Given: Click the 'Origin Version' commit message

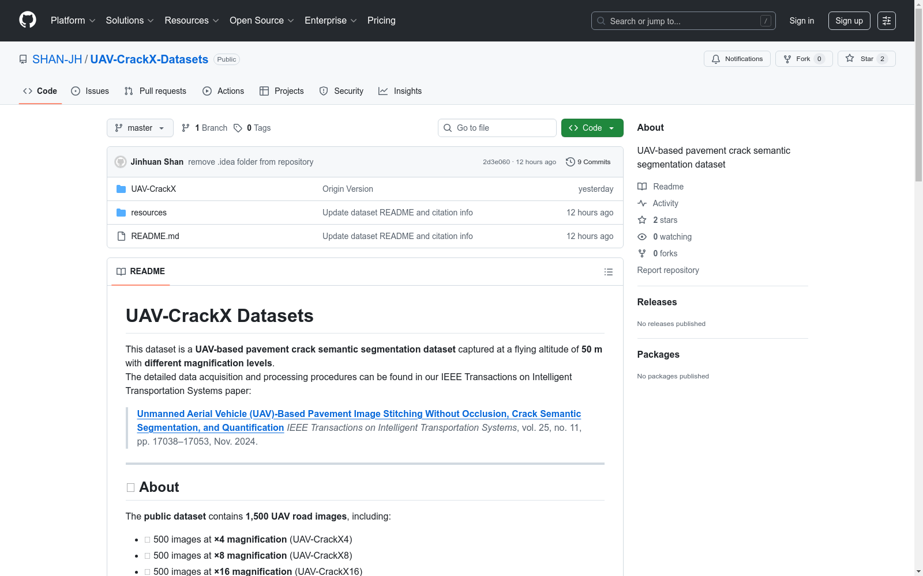Looking at the screenshot, I should [x=348, y=189].
